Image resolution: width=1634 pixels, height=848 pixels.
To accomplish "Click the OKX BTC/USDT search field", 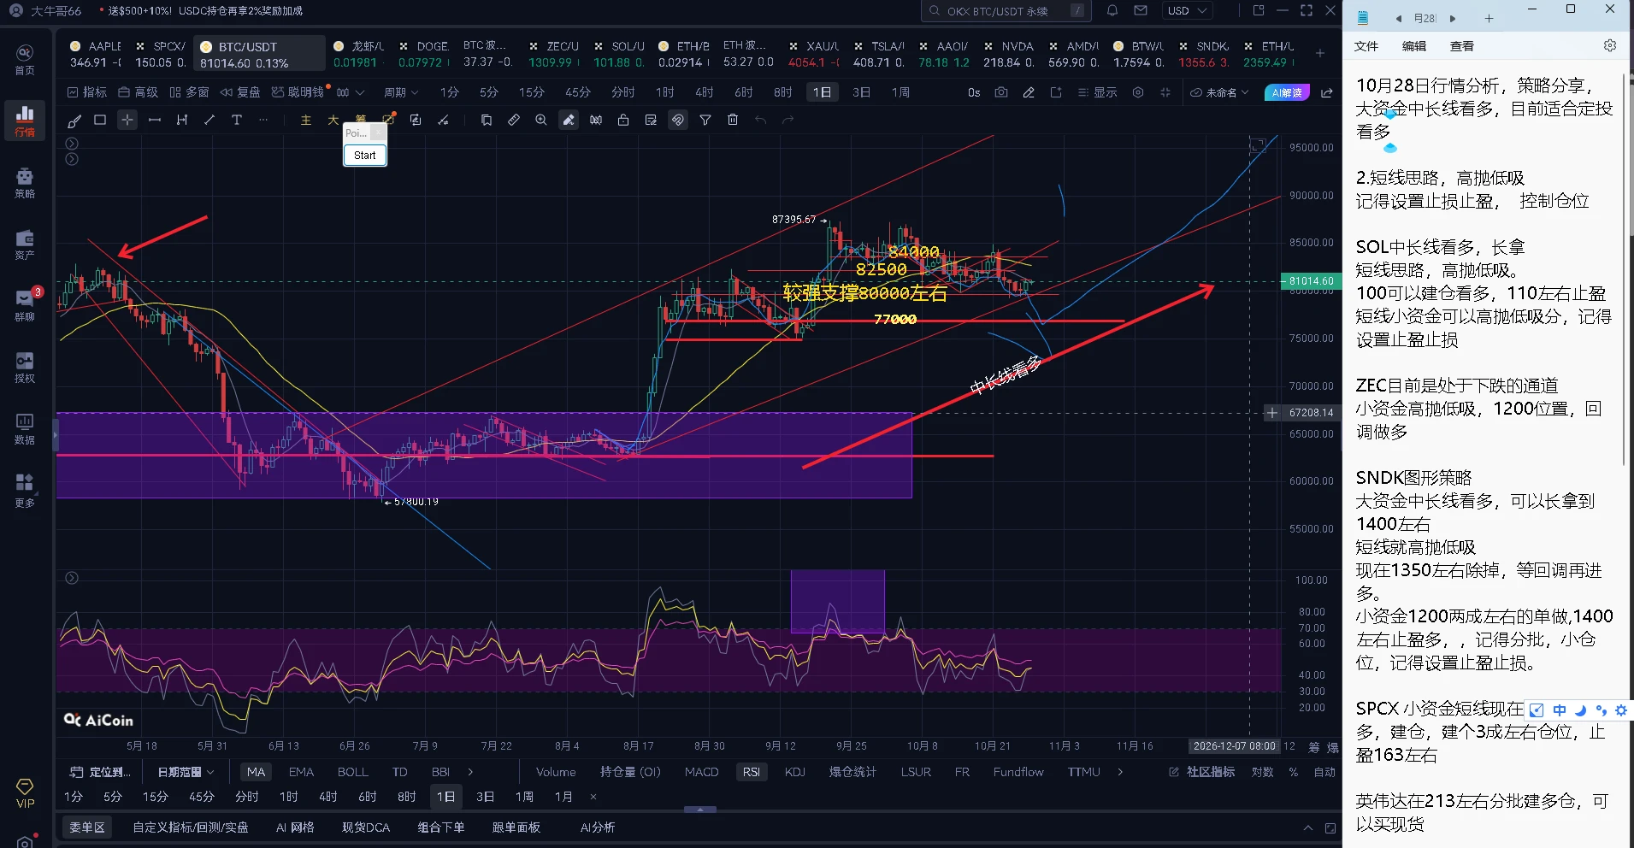I will 1005,10.
